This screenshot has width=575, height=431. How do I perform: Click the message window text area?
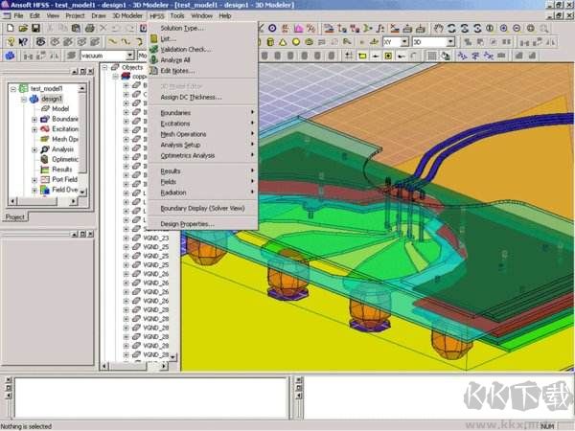[150, 397]
